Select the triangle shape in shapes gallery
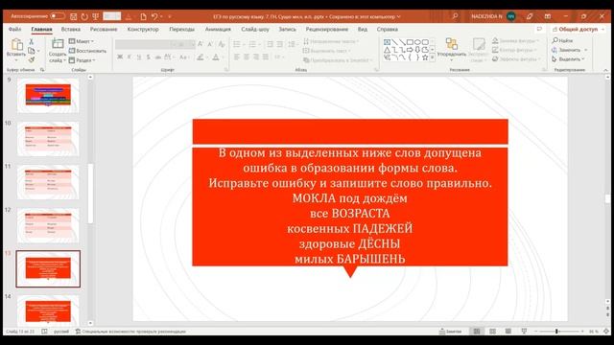Image resolution: width=614 pixels, height=345 pixels. (387, 50)
